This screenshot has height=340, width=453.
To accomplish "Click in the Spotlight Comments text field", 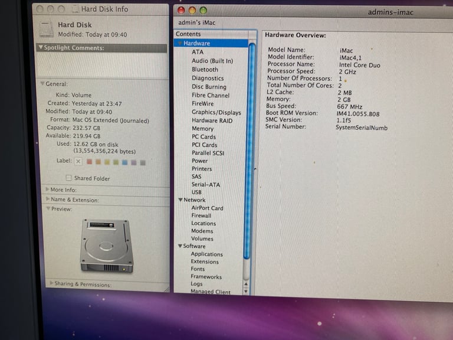I will tap(102, 66).
